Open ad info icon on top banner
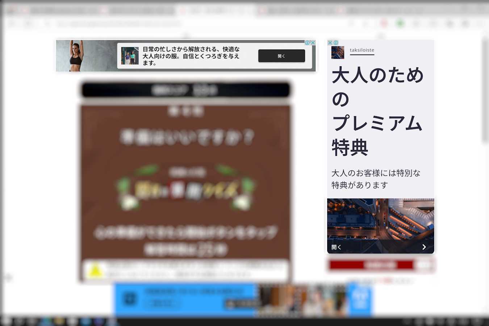The width and height of the screenshot is (489, 326). click(x=307, y=43)
